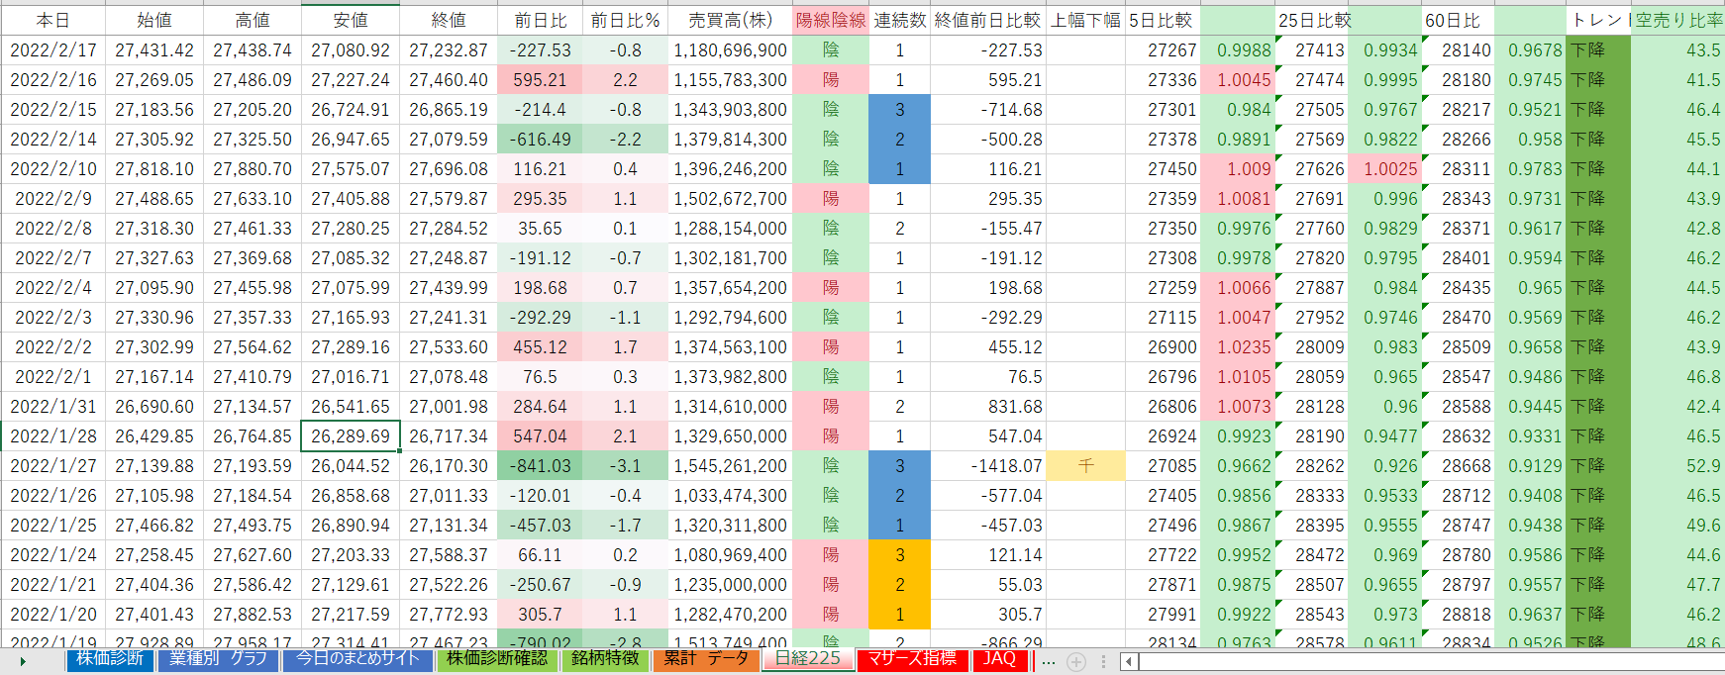1725x675 pixels.
Task: Select the マザーズ指標 sheet tab
Action: pos(912,659)
